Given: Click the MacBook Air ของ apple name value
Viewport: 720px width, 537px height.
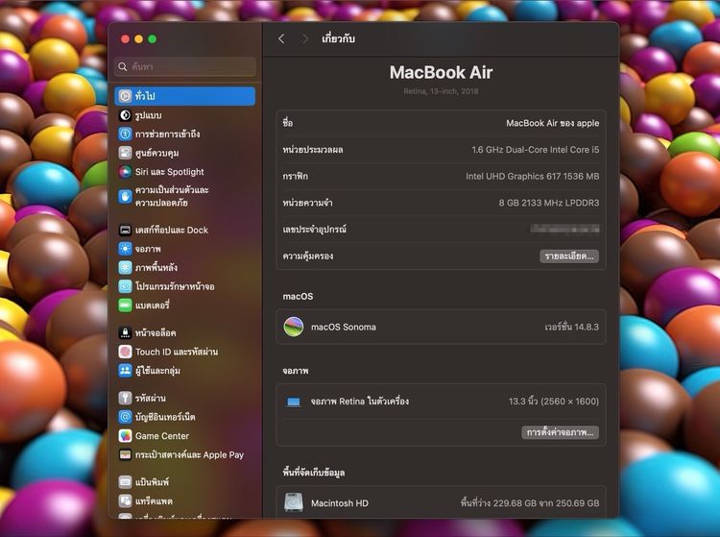Looking at the screenshot, I should [x=552, y=123].
